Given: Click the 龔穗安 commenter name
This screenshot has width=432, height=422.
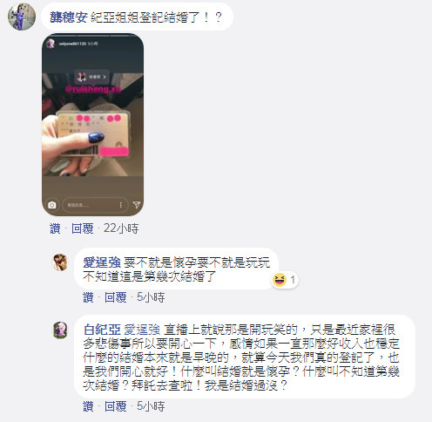Looking at the screenshot, I should 69,17.
